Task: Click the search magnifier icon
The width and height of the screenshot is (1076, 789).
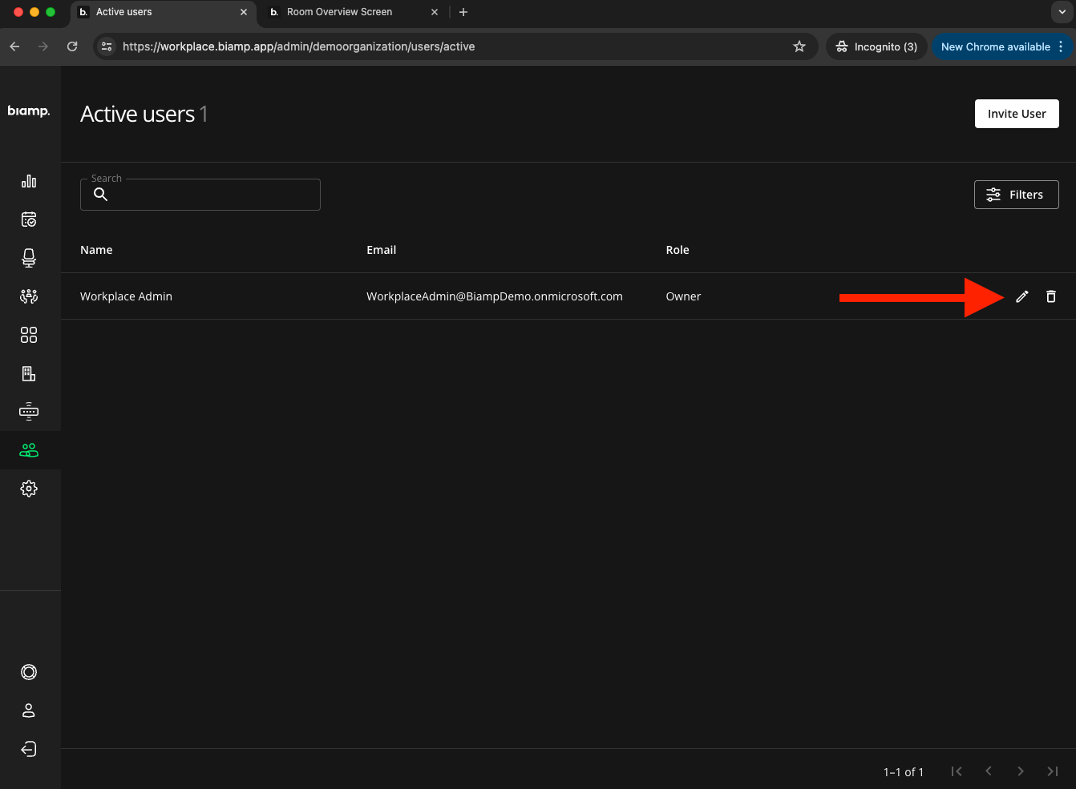Action: [x=100, y=195]
